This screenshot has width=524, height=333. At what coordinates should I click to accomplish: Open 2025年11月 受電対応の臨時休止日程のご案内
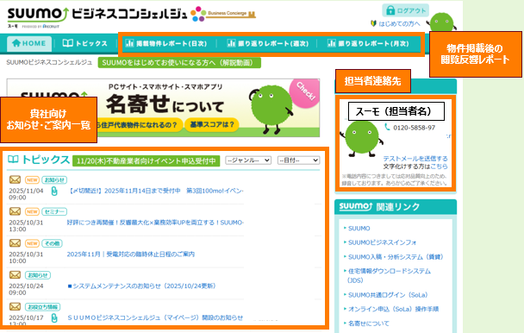[x=131, y=254]
